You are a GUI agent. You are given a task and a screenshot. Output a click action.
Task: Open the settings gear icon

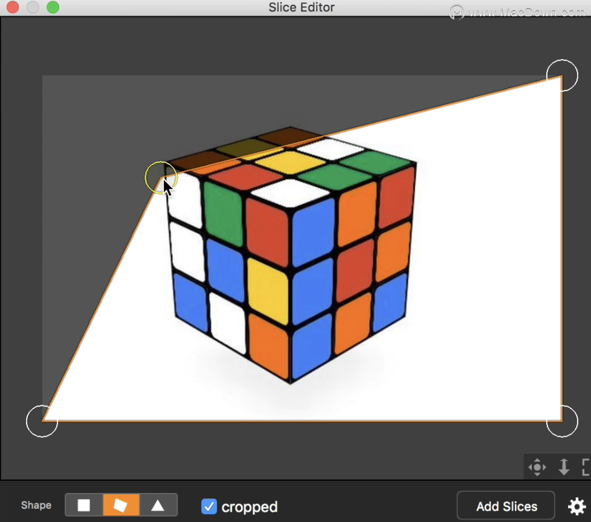(576, 506)
